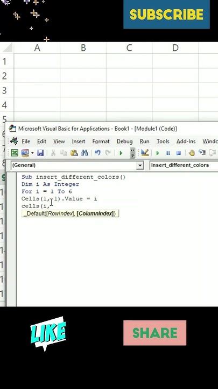The width and height of the screenshot is (218, 389).
Task: Click the 'For i = 1 To 6' code line
Action: point(46,191)
